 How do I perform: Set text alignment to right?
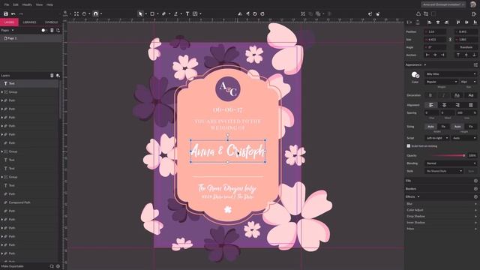coord(457,105)
